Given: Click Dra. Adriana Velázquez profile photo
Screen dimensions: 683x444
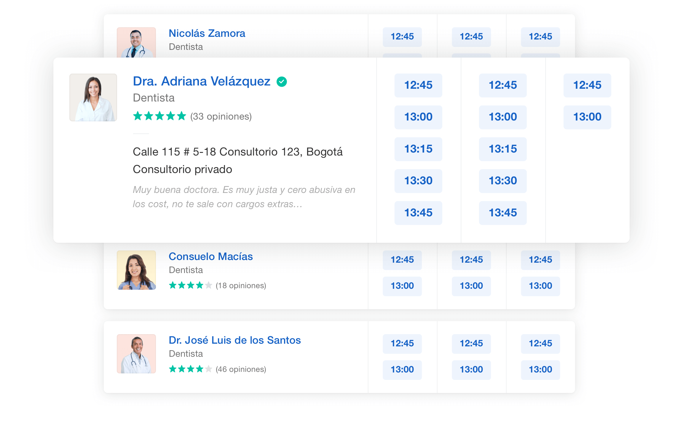Looking at the screenshot, I should 93,97.
